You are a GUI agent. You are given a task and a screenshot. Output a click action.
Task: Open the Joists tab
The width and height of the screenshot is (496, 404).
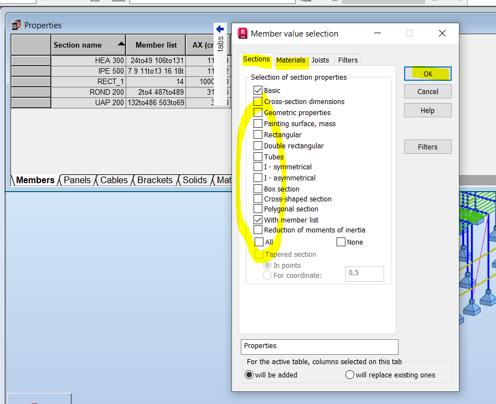(320, 60)
